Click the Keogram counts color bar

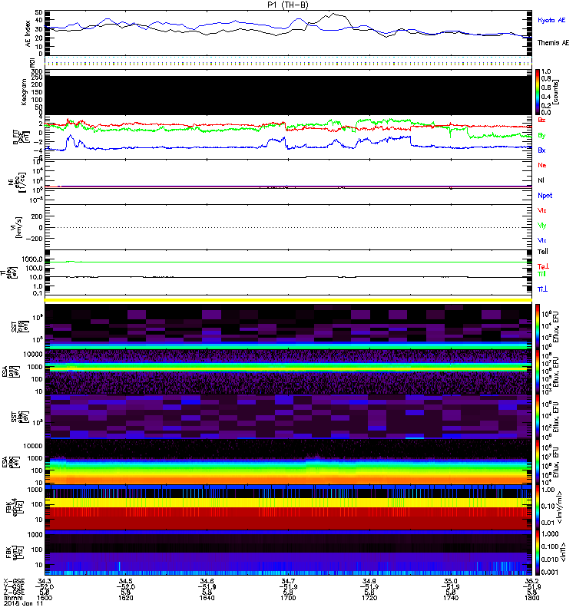click(538, 92)
